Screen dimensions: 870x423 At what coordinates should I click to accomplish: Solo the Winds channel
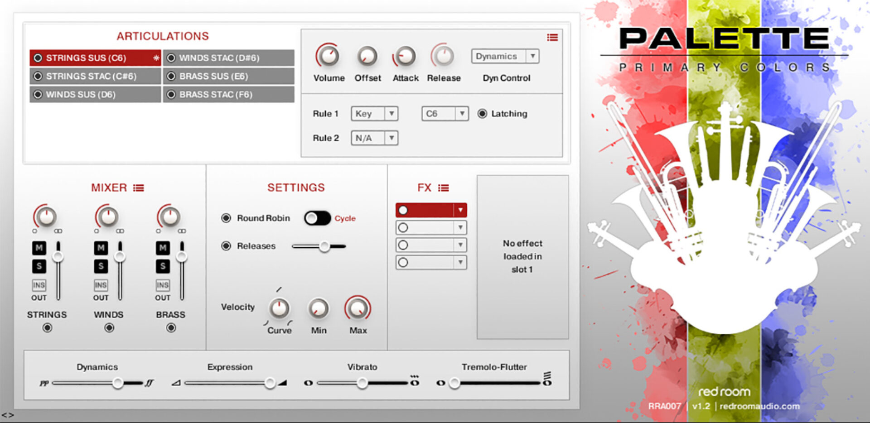[x=101, y=266]
